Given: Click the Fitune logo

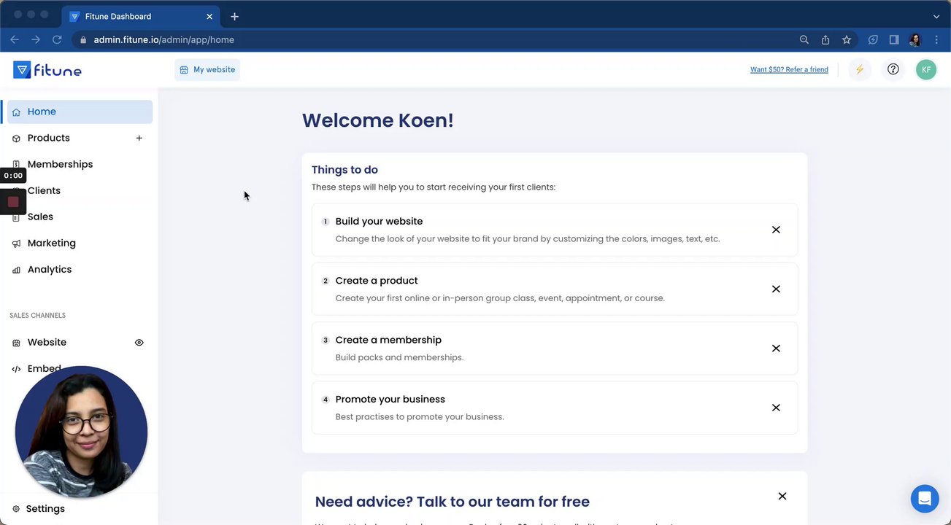Looking at the screenshot, I should click(x=47, y=70).
